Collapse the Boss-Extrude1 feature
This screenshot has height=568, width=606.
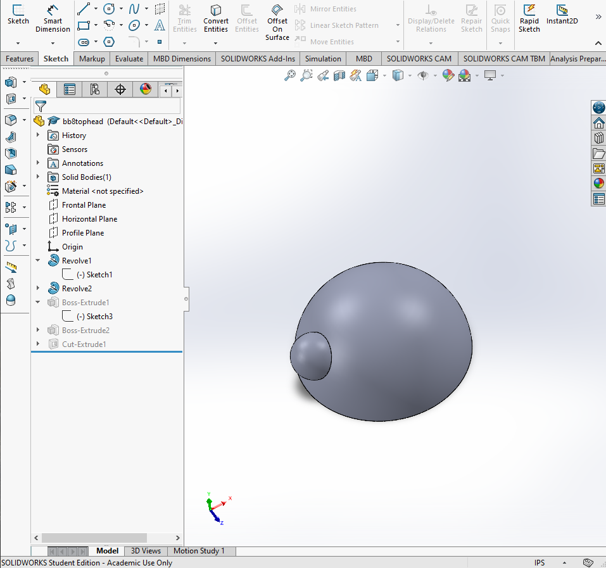38,302
